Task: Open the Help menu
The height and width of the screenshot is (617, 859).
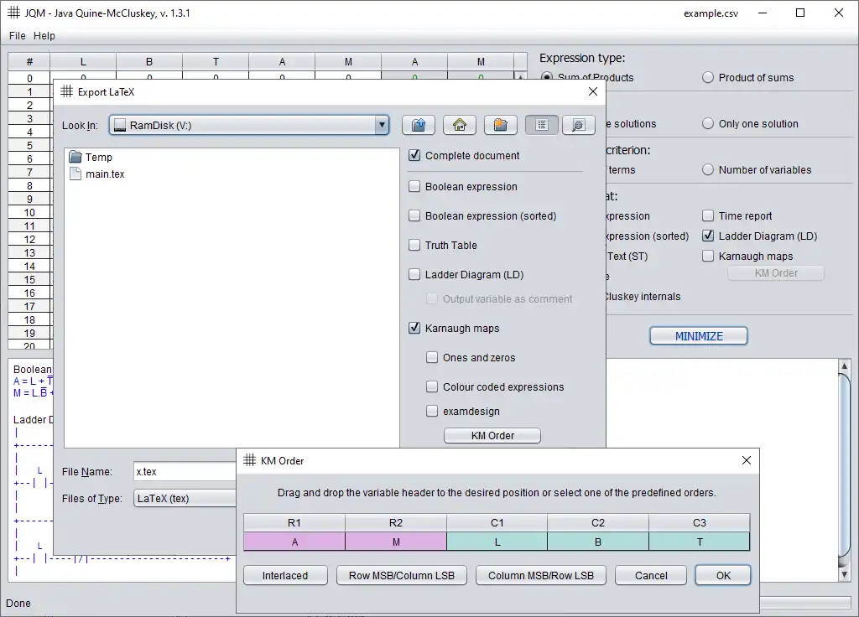Action: tap(44, 35)
